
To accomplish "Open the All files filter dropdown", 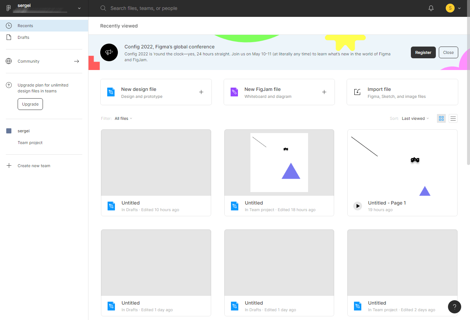I will (123, 118).
